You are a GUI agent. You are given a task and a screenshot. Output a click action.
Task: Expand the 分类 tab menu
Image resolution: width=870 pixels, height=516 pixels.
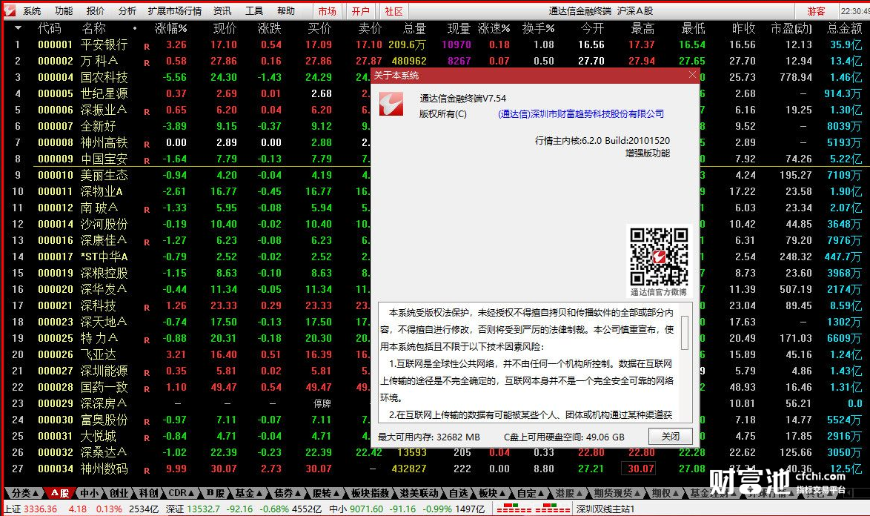coord(25,493)
